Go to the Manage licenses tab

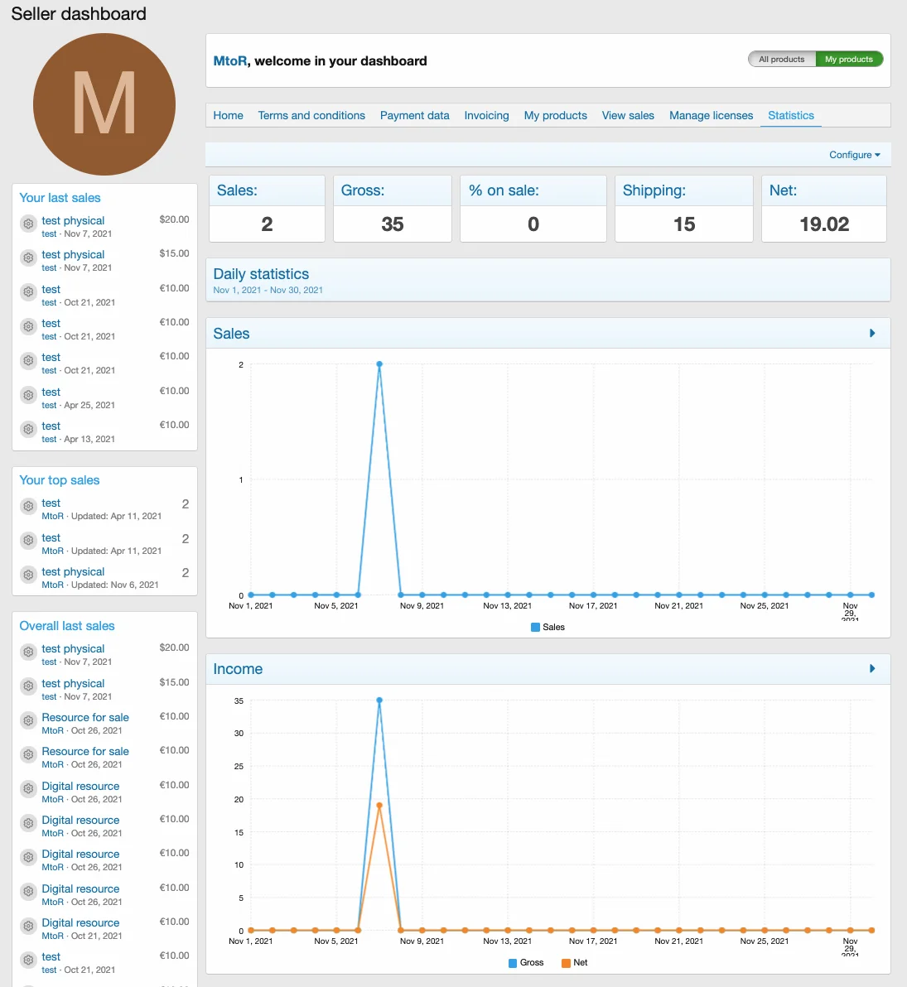(x=711, y=116)
